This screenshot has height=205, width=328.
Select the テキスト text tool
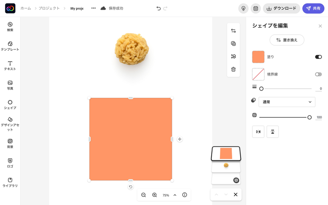(x=10, y=66)
